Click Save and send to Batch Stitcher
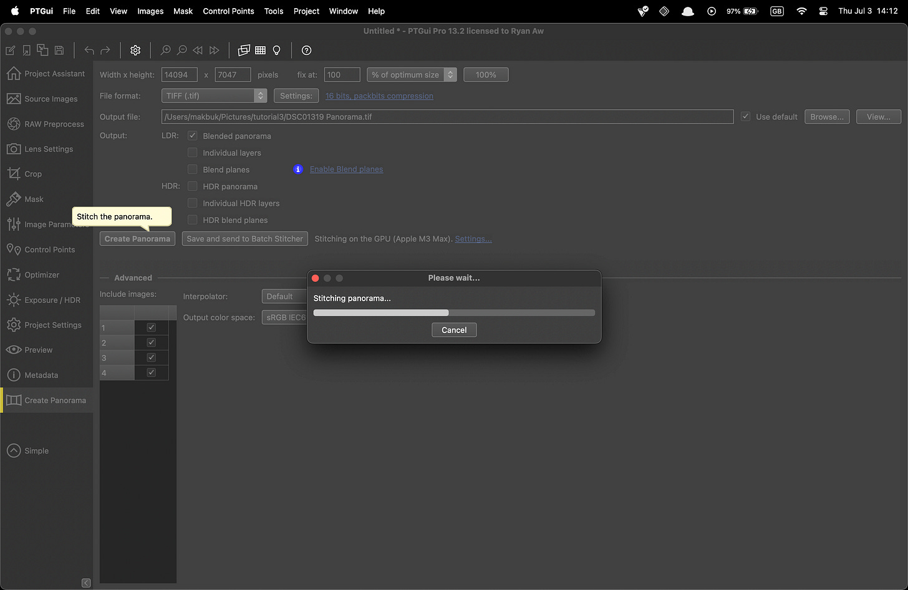The image size is (908, 590). tap(245, 239)
